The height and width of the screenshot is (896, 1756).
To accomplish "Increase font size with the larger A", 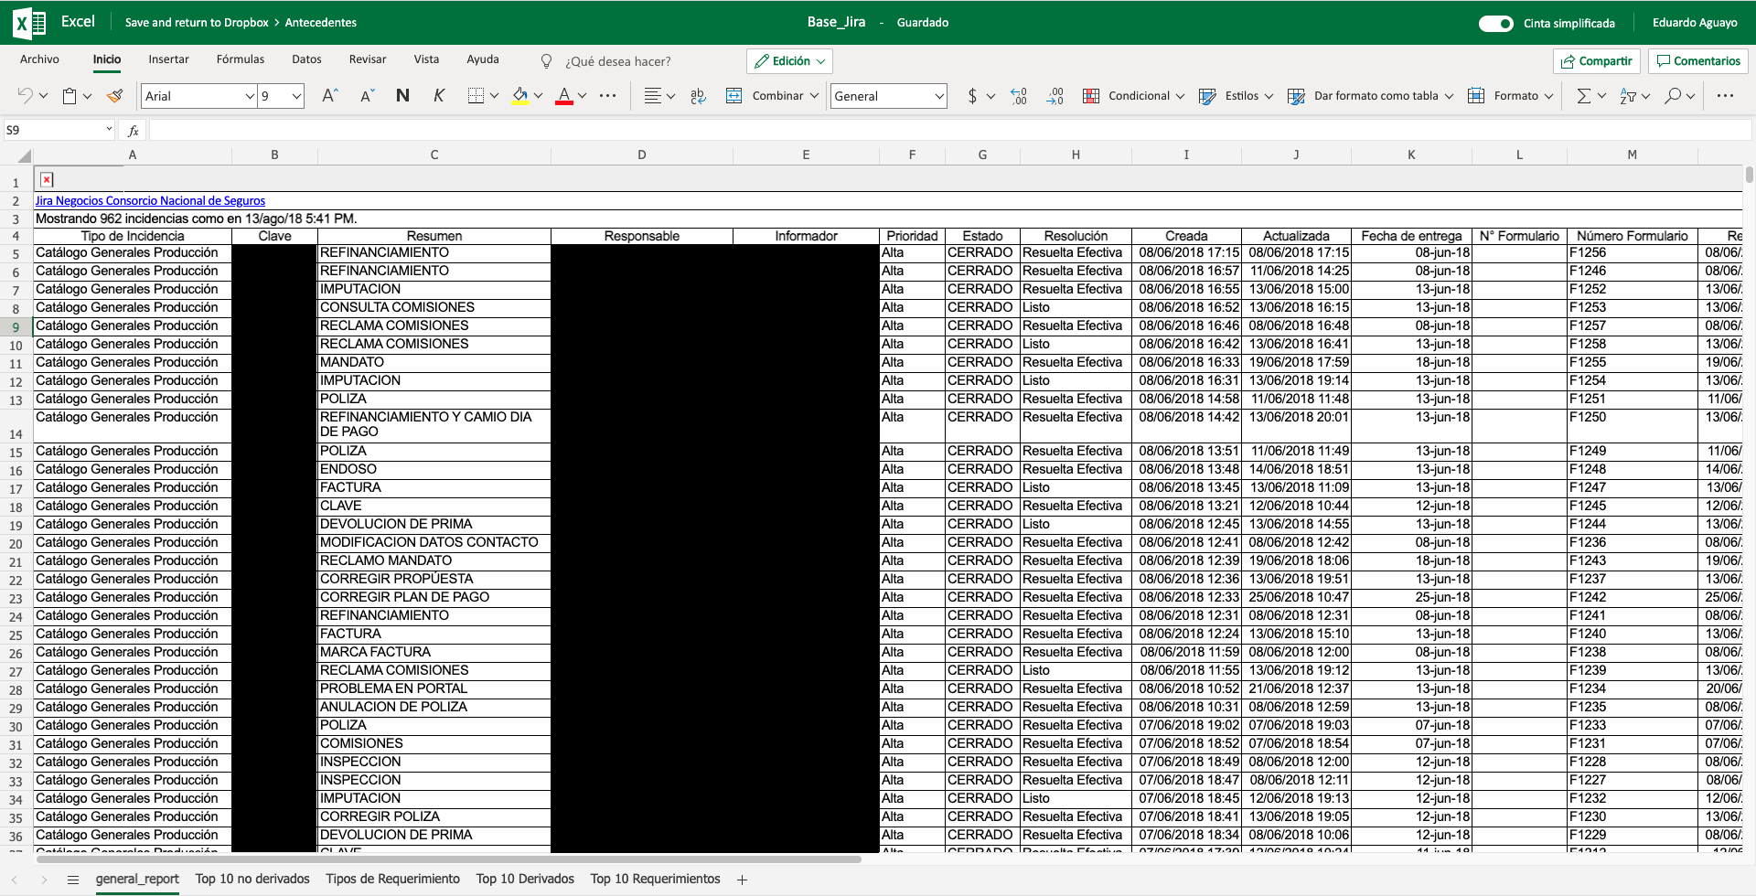I will (330, 95).
